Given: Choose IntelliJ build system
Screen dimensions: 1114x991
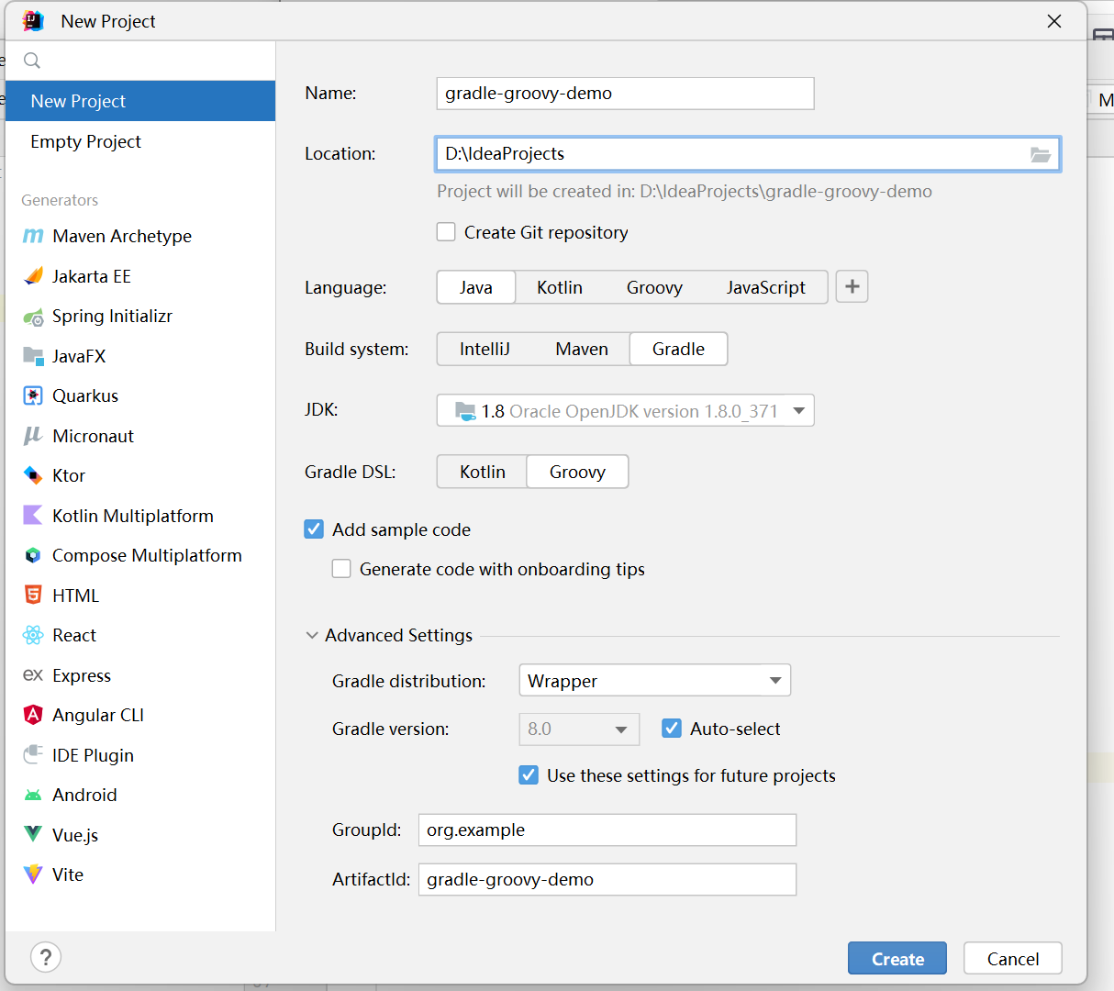Looking at the screenshot, I should pyautogui.click(x=485, y=349).
